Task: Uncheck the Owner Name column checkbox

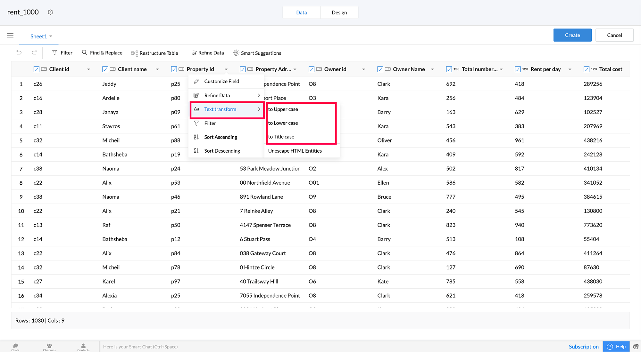Action: (x=380, y=69)
